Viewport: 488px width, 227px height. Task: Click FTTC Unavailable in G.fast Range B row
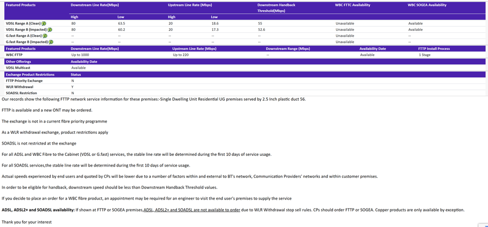point(344,42)
